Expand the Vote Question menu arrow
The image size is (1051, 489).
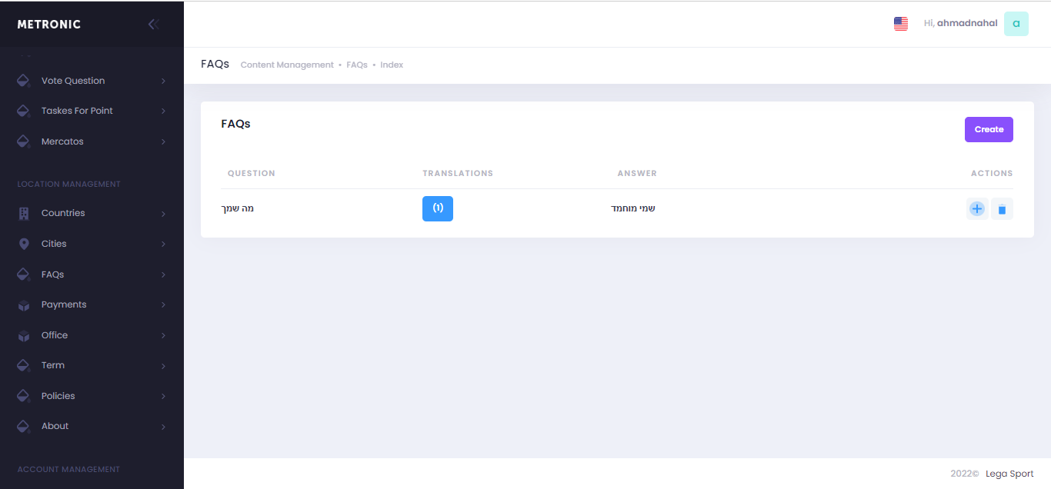pyautogui.click(x=163, y=81)
